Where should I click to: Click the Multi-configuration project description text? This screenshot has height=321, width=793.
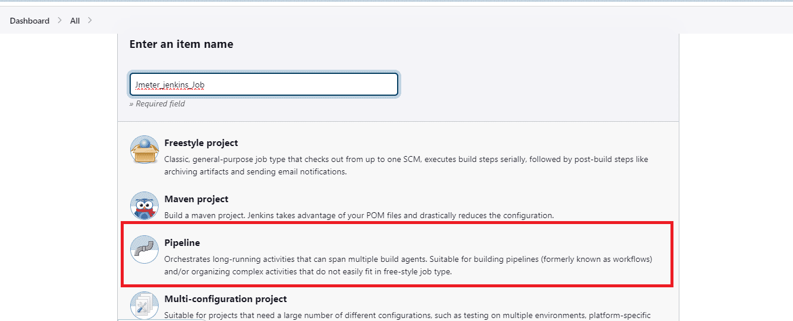coord(407,315)
